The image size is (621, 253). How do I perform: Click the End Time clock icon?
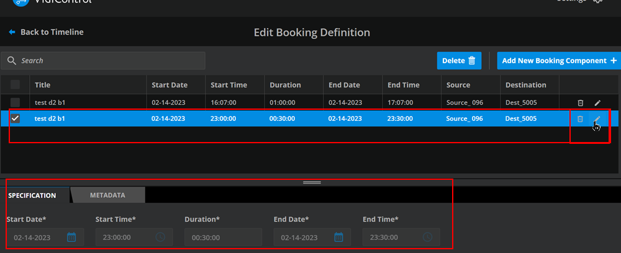coord(427,237)
